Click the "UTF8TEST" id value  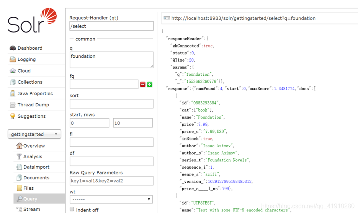pyautogui.click(x=203, y=203)
